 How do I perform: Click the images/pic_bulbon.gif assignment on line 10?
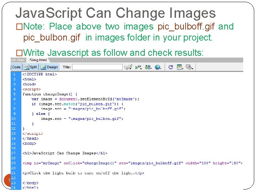pos(82,119)
